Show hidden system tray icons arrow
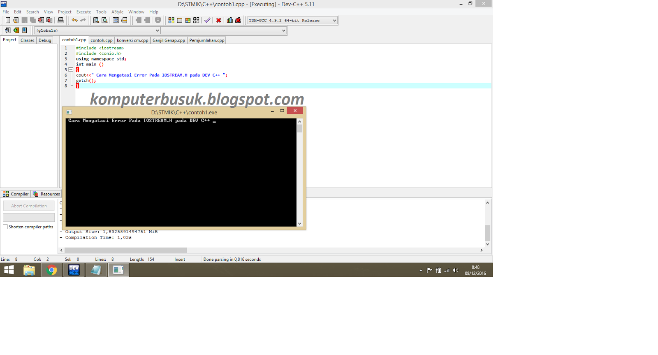Viewport: 658px width, 355px height. (421, 270)
